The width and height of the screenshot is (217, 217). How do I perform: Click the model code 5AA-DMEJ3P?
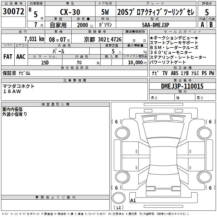click(x=155, y=25)
